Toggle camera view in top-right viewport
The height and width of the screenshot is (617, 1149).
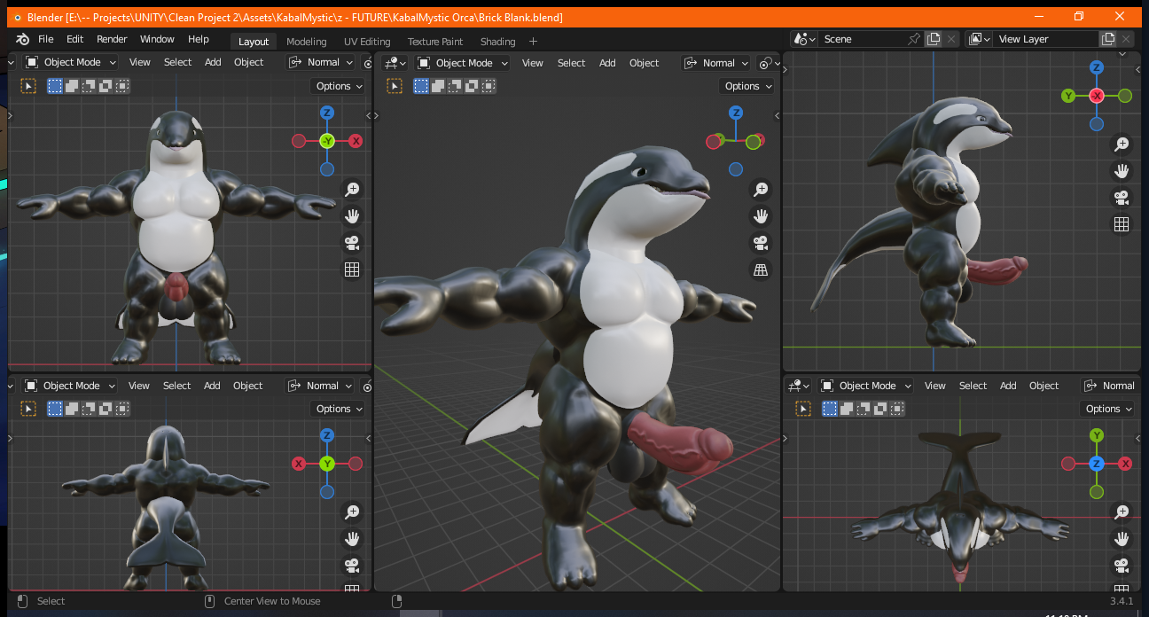coord(1122,198)
